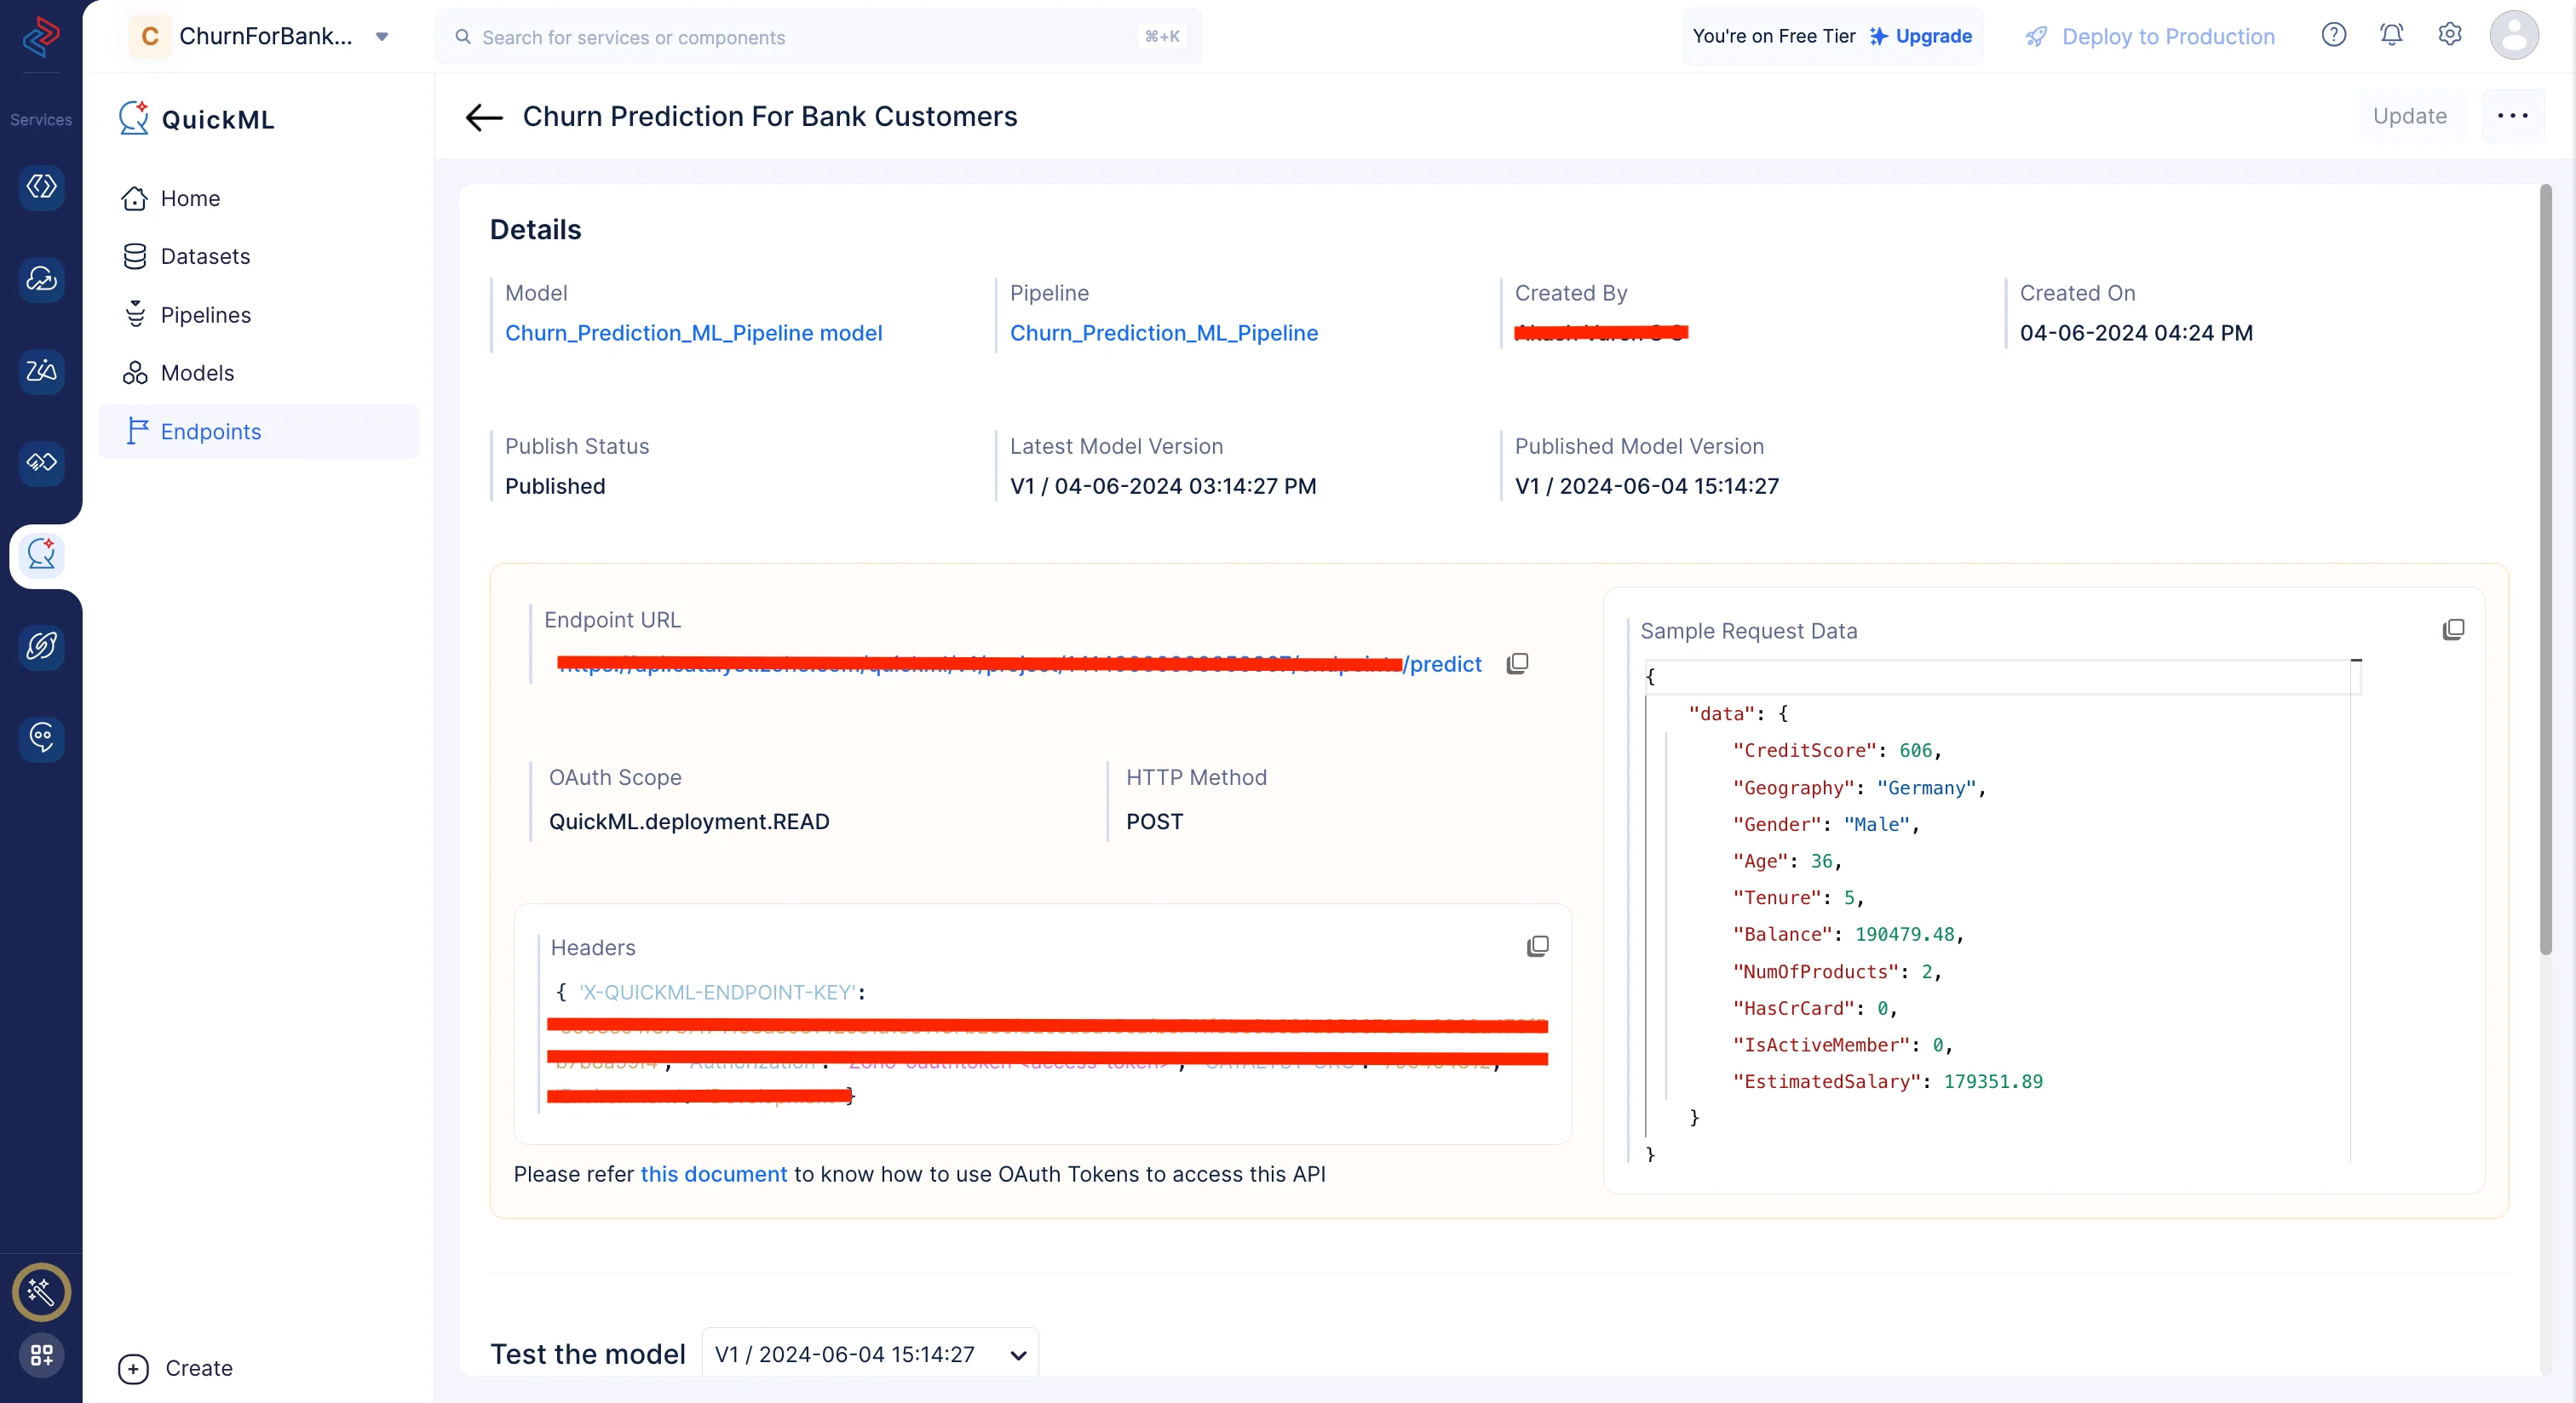Open the three-dots more options menu

[2512, 116]
